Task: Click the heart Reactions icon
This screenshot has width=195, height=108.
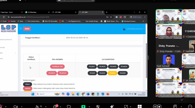Action: click(69, 106)
